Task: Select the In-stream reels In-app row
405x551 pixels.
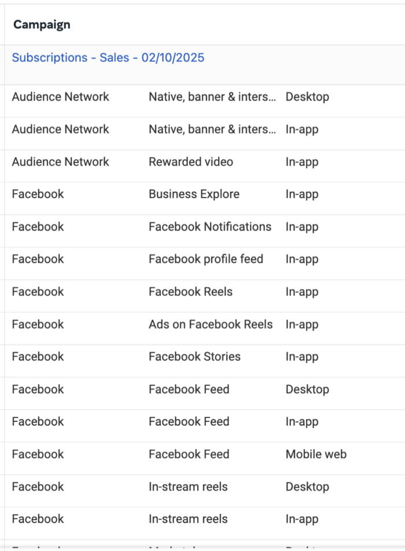Action: point(205,524)
